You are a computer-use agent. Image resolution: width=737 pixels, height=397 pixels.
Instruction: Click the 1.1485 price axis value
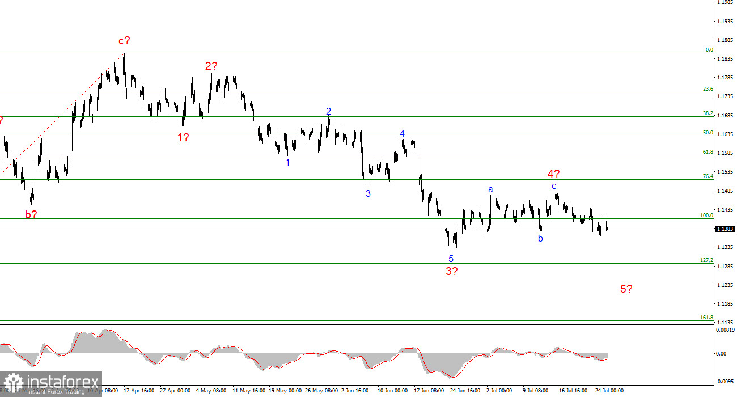coord(725,191)
